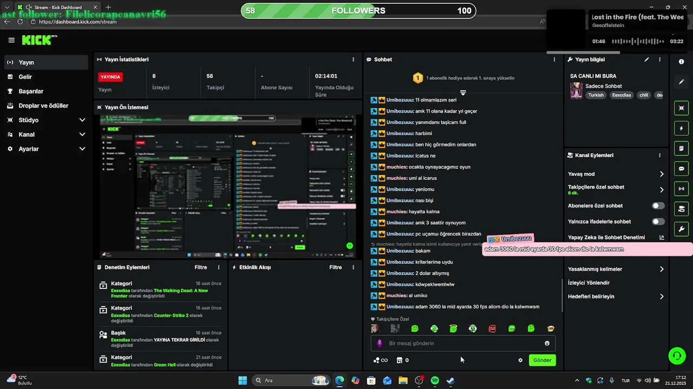This screenshot has width=693, height=389.
Task: Toggle Yalnızca ifadelerle sohbet switch
Action: (x=658, y=222)
